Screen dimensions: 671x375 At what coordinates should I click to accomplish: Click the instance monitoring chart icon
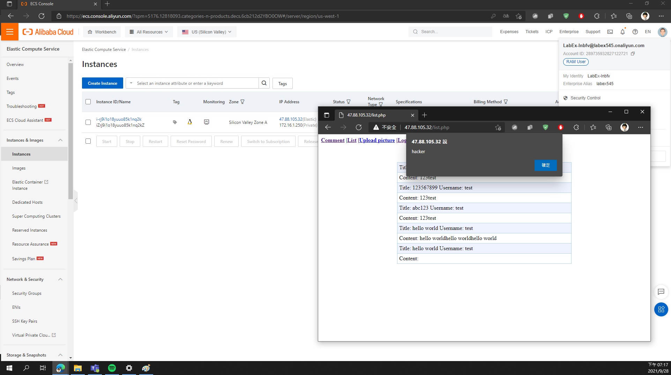coord(207,122)
